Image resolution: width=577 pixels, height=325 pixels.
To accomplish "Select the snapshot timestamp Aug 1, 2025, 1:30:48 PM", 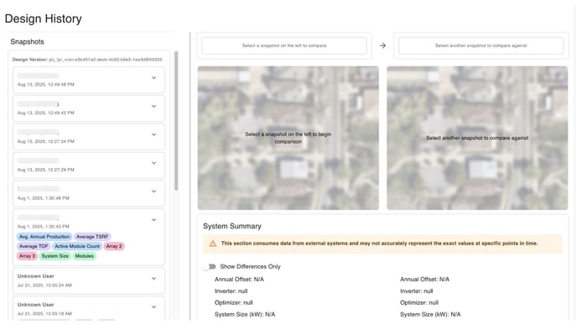I will tap(43, 198).
